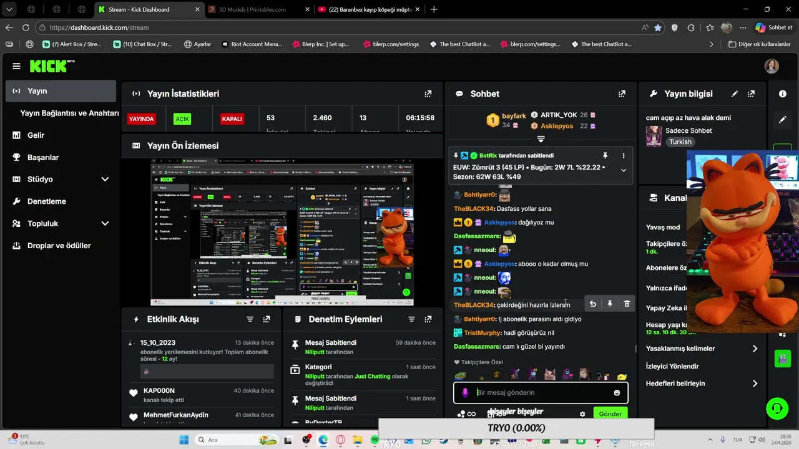Pop out the Etkinlik Akışı panel
Screen dimensions: 799x449
(267, 319)
